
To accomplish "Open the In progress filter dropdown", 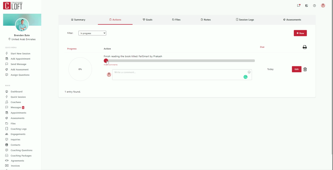I will (x=92, y=33).
